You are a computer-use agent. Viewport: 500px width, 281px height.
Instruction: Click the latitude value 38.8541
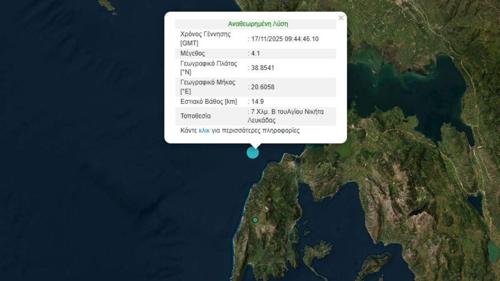(x=262, y=68)
